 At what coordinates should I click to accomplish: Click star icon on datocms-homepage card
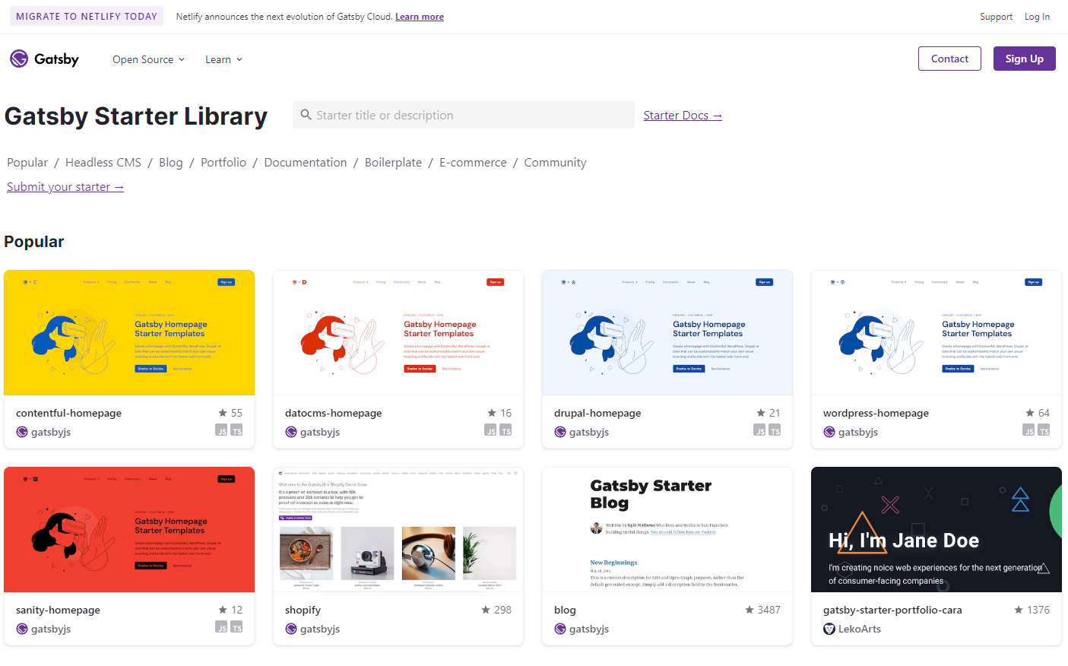492,413
